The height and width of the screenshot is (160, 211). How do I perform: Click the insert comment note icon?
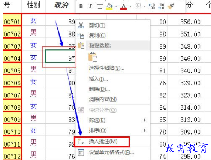pos(81,141)
